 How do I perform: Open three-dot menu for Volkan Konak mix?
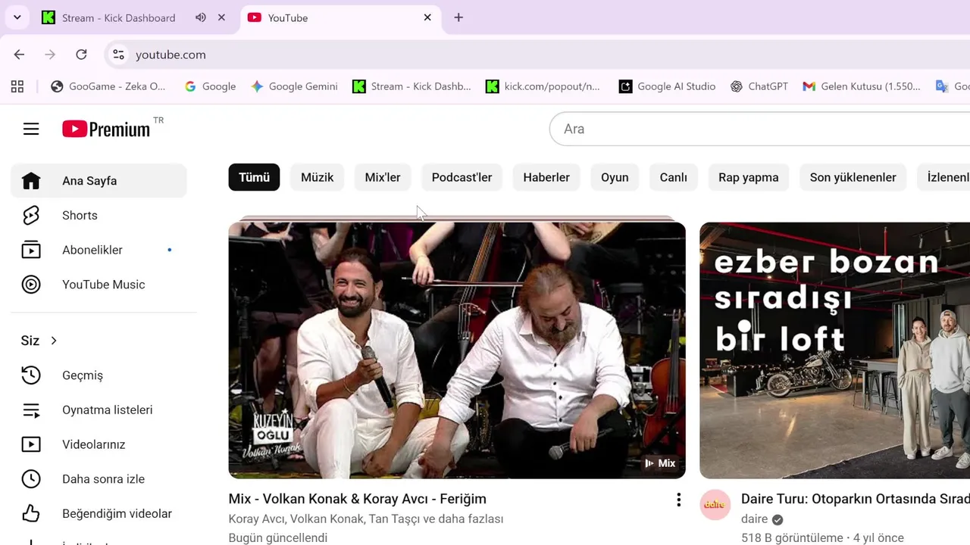[x=678, y=500]
